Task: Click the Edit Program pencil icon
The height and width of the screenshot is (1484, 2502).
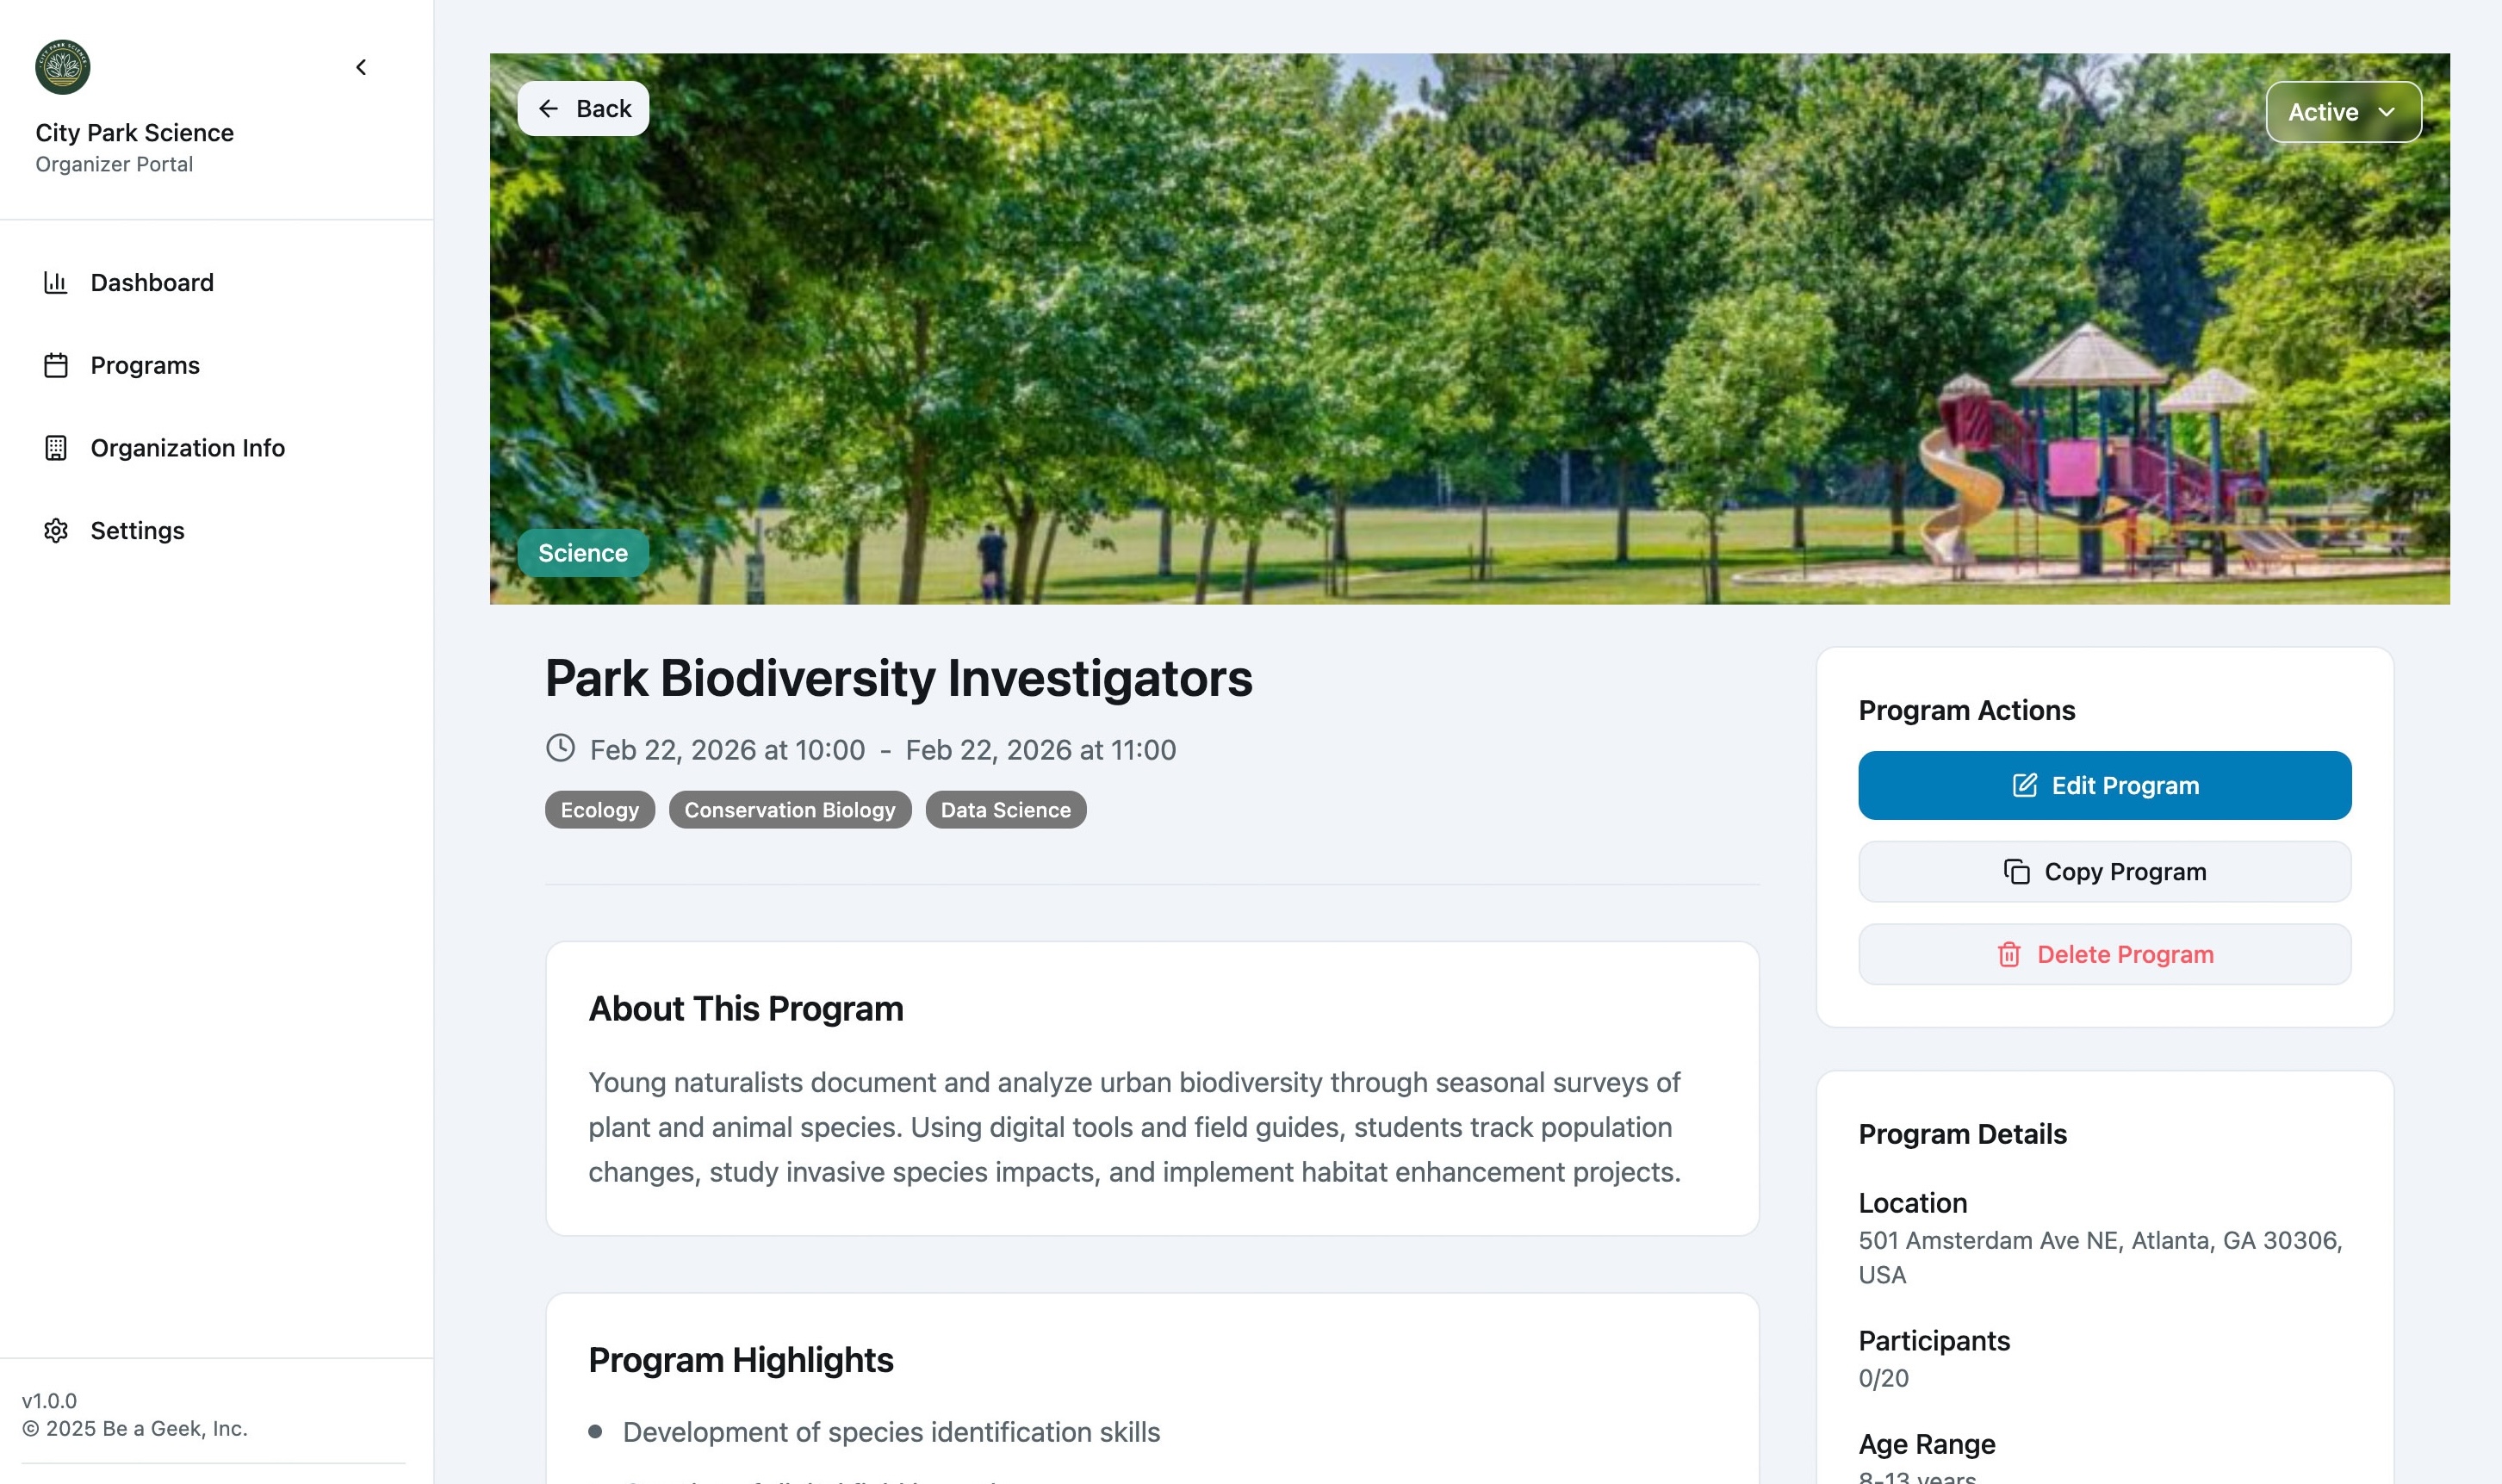Action: [x=2024, y=786]
